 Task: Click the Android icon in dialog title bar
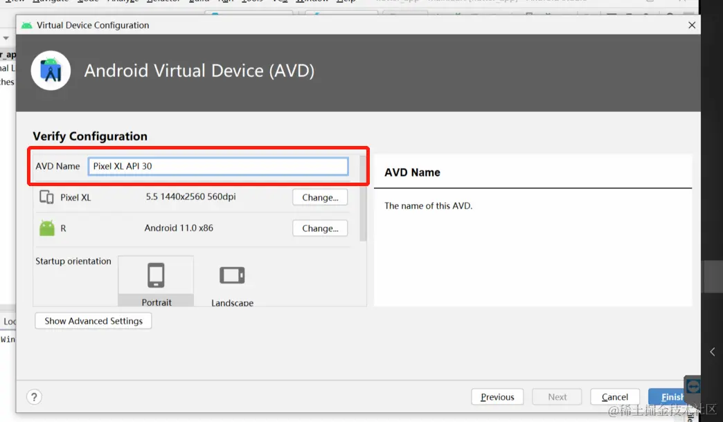click(x=27, y=26)
